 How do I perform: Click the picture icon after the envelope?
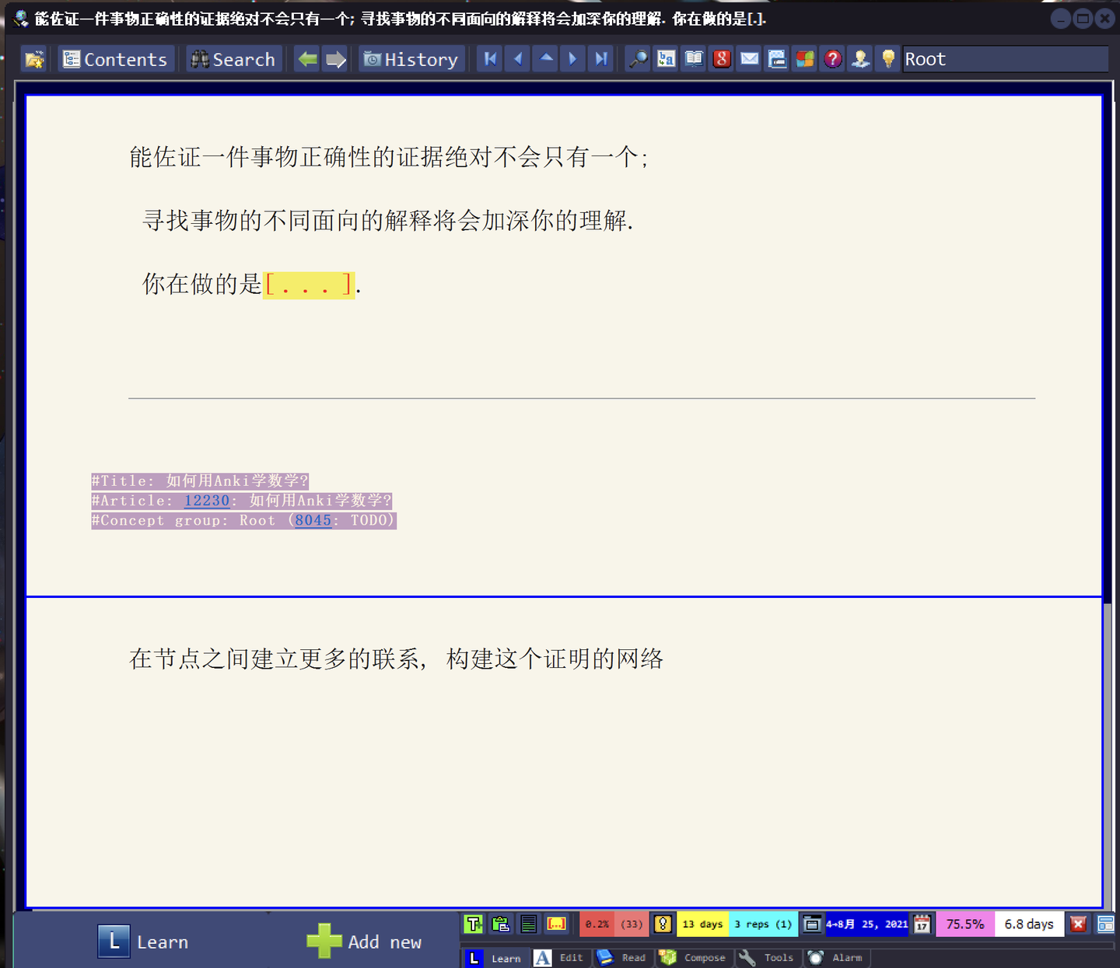coord(777,59)
